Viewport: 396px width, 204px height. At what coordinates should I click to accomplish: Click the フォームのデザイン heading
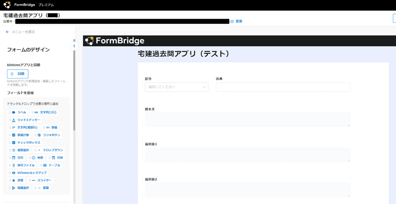28,50
